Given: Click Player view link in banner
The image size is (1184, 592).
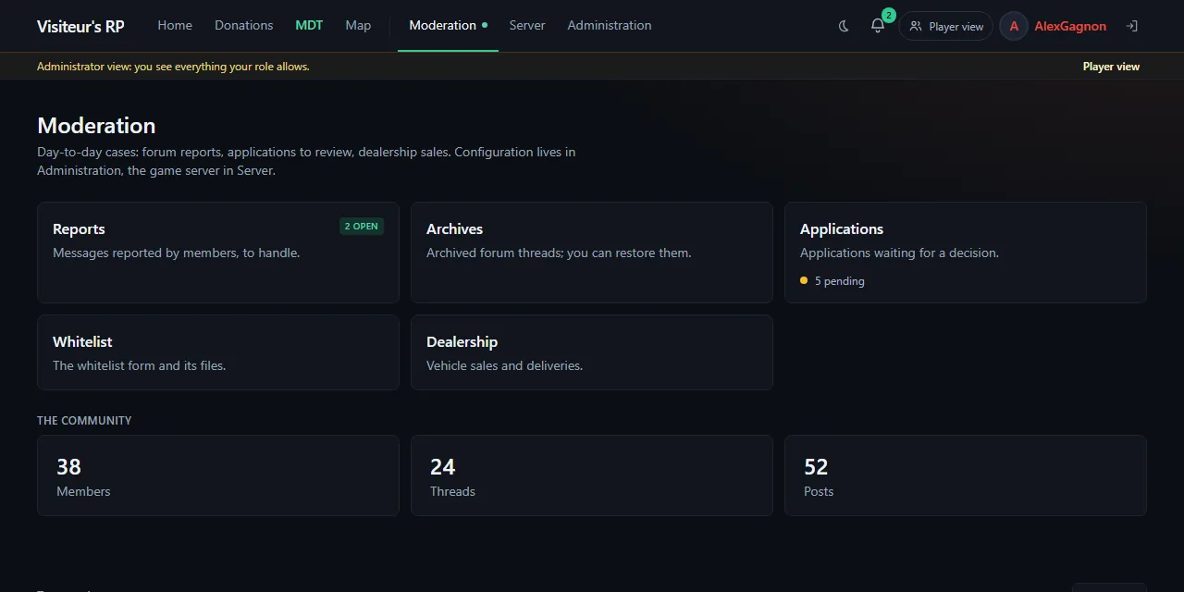Looking at the screenshot, I should point(1111,67).
